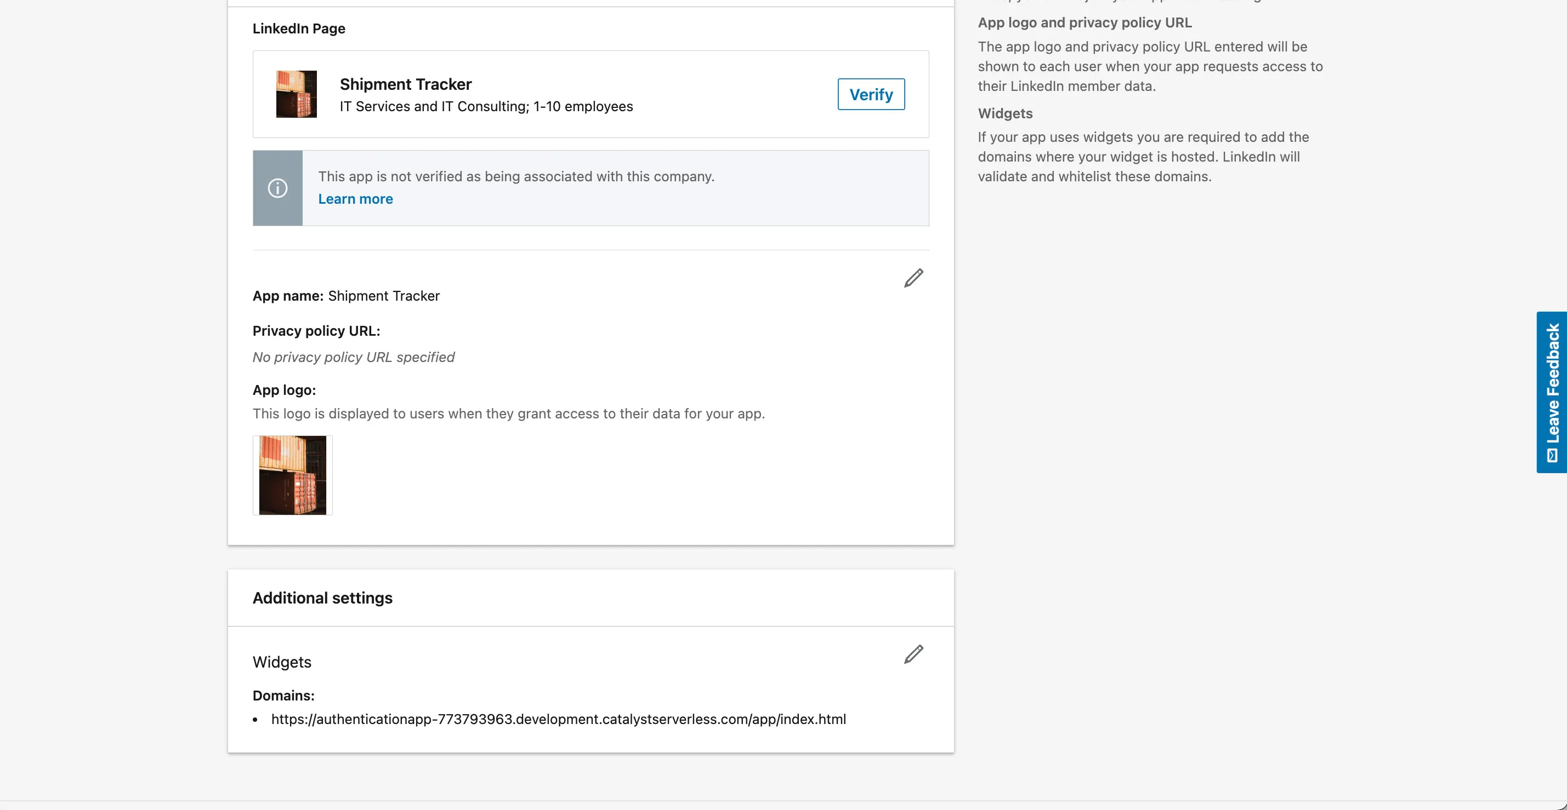Click the info icon in verification notice

coord(277,188)
